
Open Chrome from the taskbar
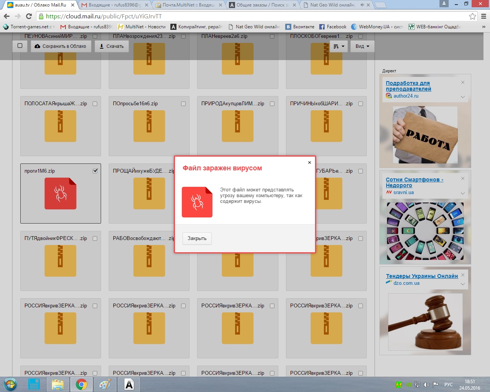[x=81, y=384]
